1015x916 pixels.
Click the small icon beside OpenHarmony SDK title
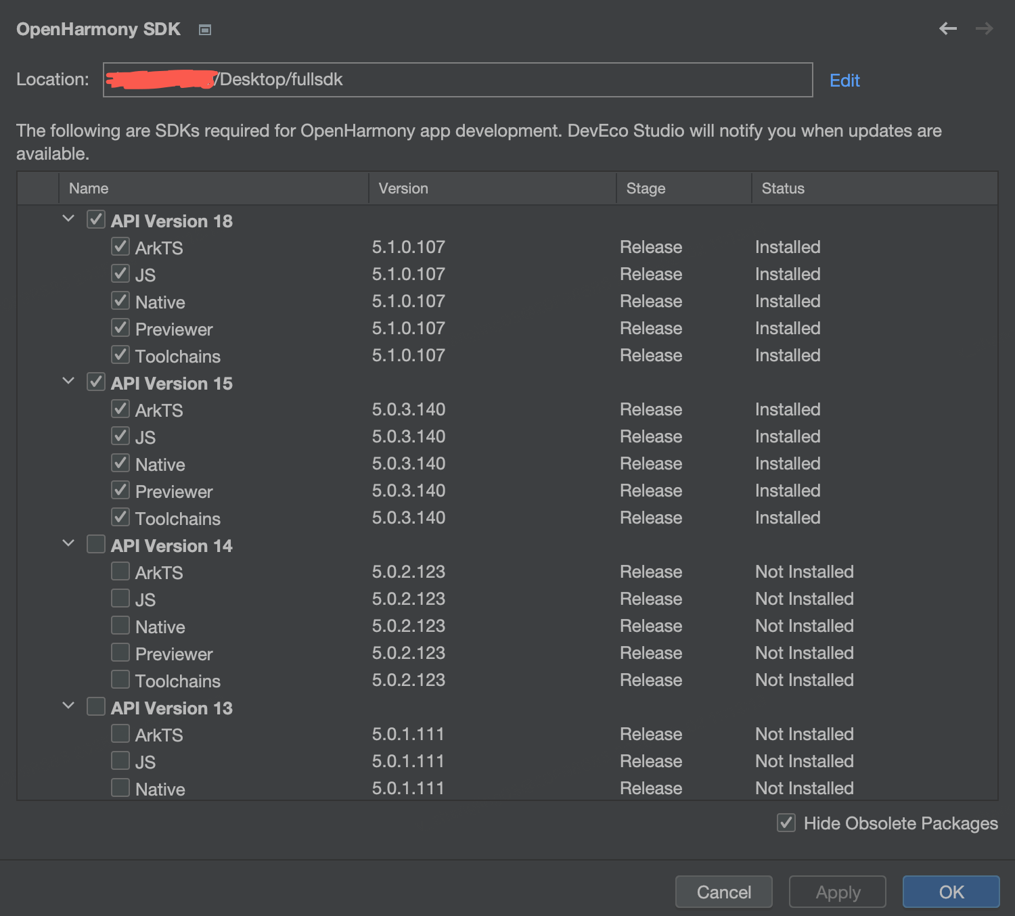(205, 30)
